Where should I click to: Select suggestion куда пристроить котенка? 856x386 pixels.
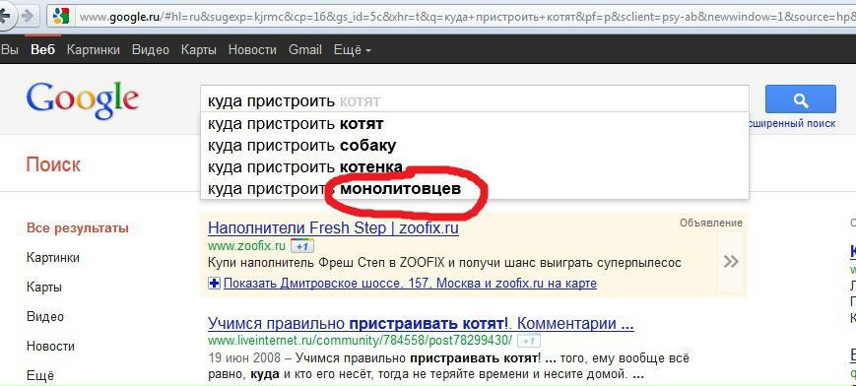[x=475, y=167]
